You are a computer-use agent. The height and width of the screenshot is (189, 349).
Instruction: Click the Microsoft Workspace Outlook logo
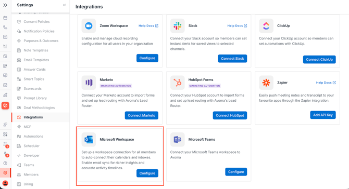click(89, 140)
